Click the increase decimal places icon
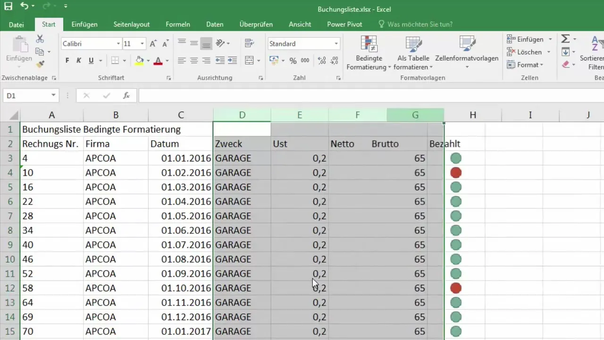 tap(322, 60)
